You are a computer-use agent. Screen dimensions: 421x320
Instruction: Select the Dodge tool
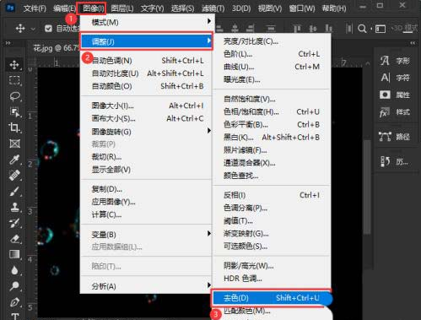click(14, 286)
